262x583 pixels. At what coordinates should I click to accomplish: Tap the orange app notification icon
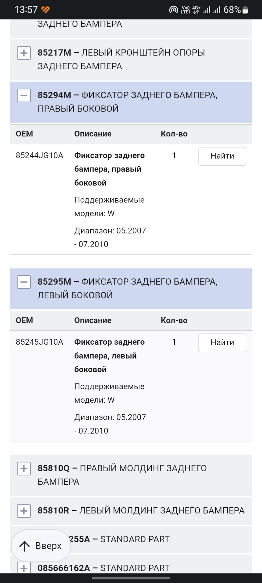(45, 10)
